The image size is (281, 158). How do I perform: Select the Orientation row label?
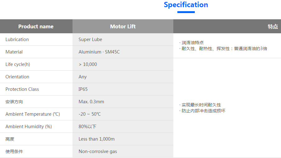click(x=17, y=77)
